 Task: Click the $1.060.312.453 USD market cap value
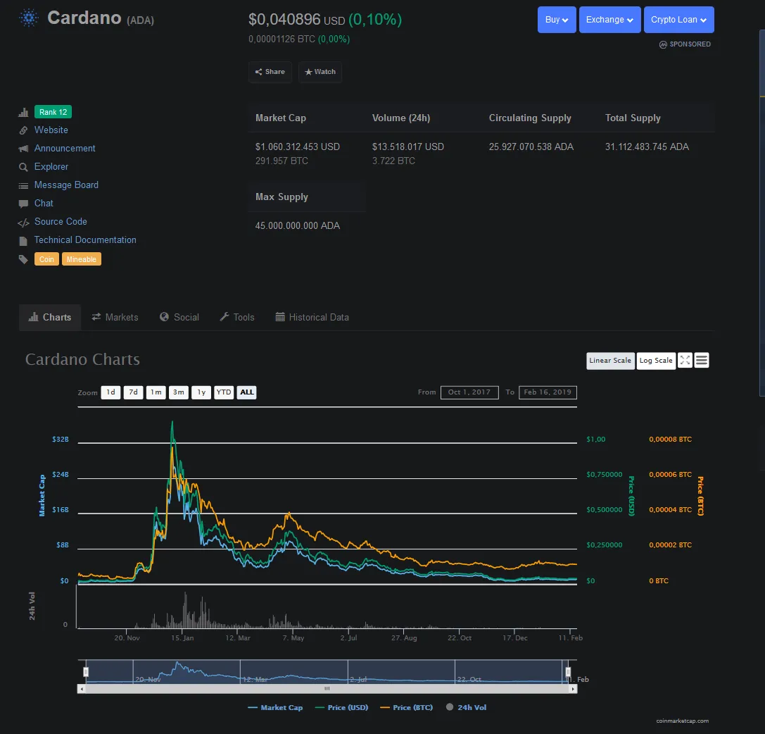[298, 147]
